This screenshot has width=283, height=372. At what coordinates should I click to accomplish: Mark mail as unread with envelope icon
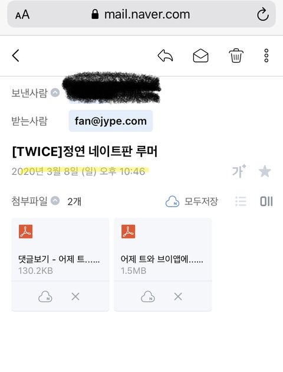click(x=200, y=56)
